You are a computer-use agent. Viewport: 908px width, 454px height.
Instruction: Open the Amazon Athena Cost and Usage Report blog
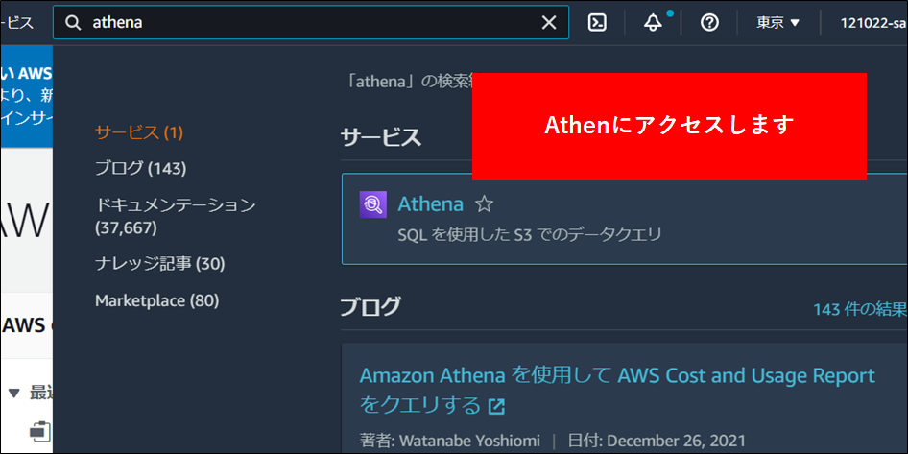(616, 375)
